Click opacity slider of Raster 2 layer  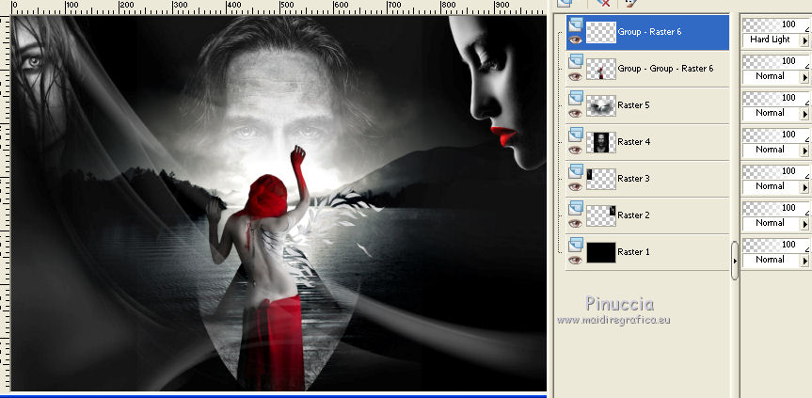click(775, 208)
